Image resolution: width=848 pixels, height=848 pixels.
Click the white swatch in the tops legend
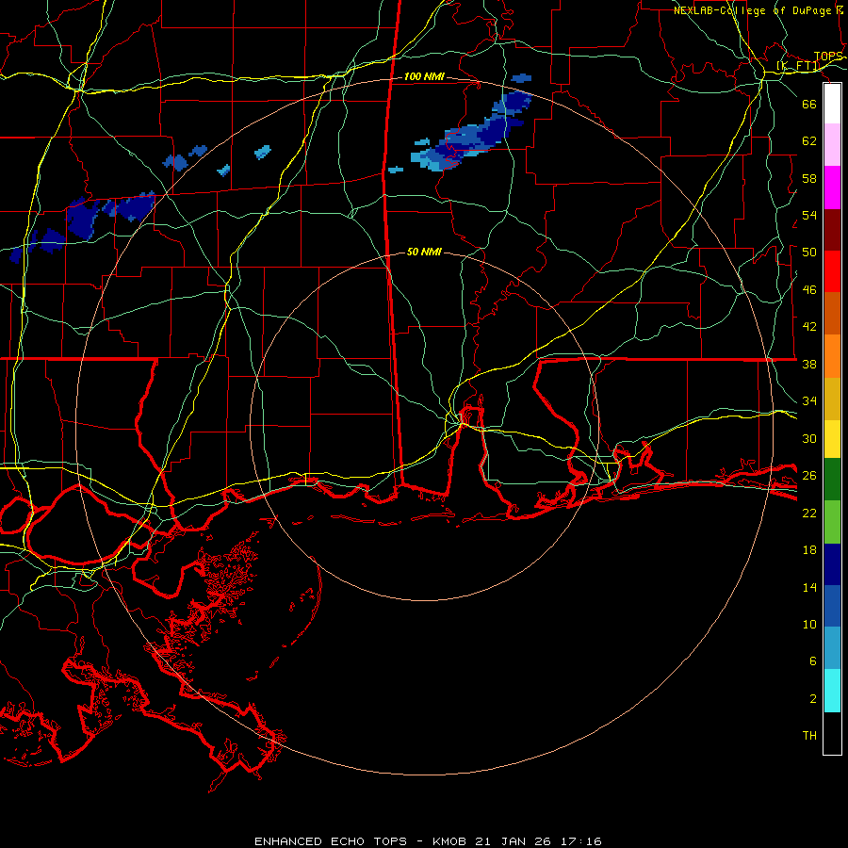(x=832, y=104)
